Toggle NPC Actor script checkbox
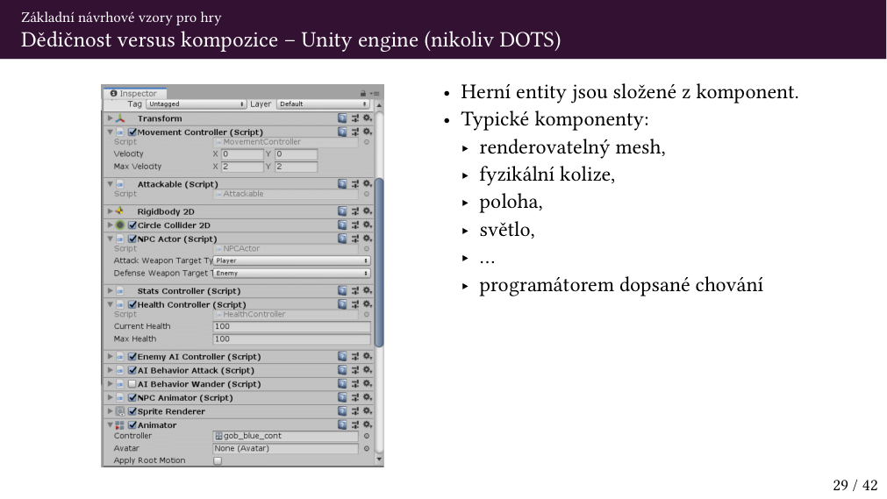Viewport: 887px width, 499px height. pyautogui.click(x=132, y=239)
